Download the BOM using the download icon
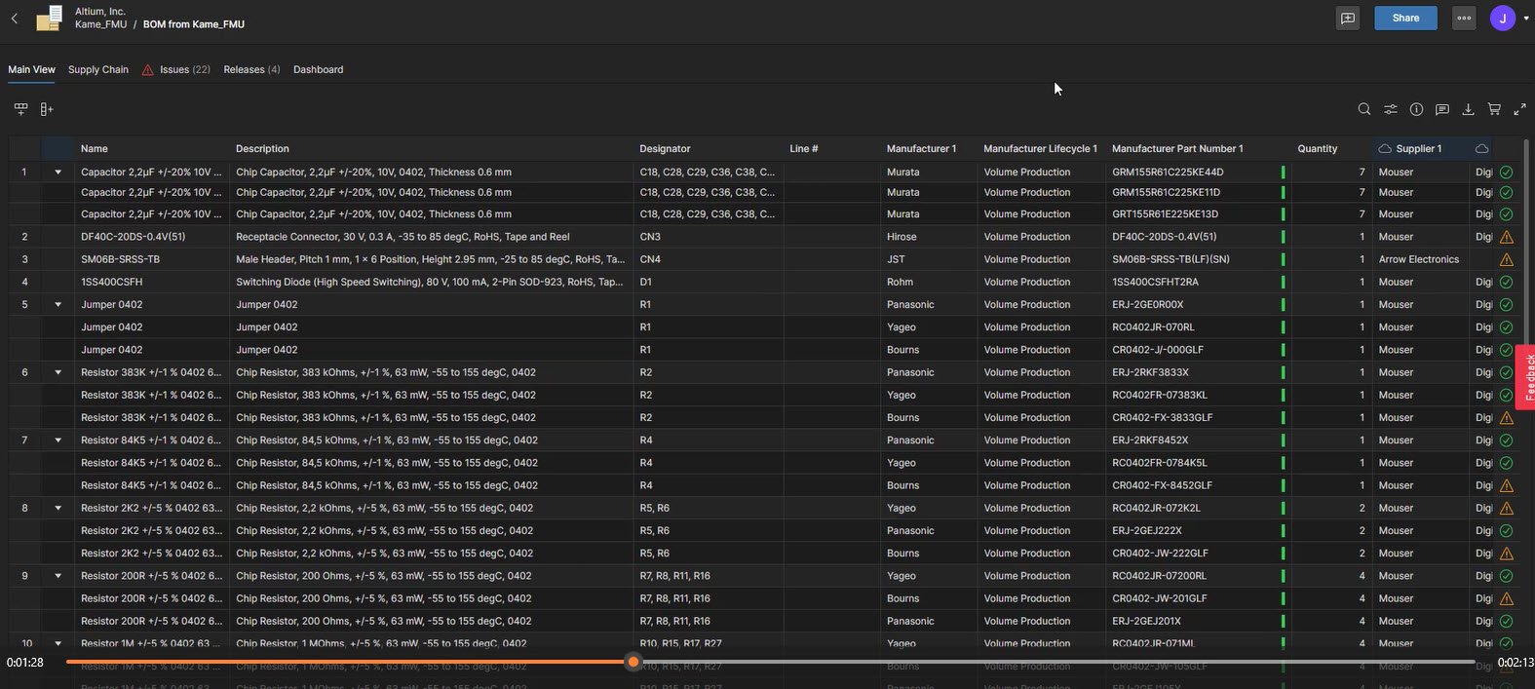1535x689 pixels. click(x=1468, y=109)
